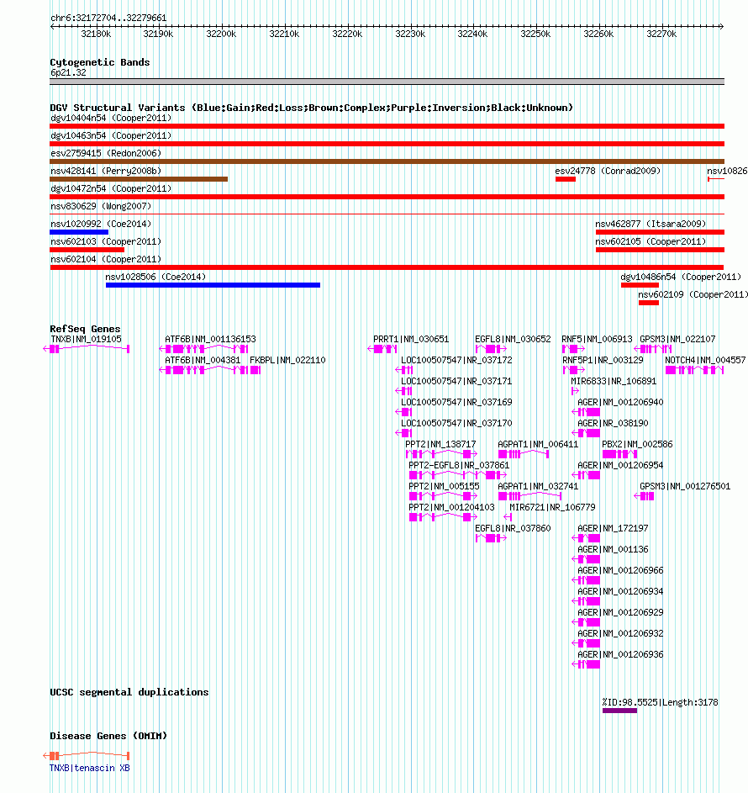The height and width of the screenshot is (793, 748).
Task: Select the GPSM3|NM_001276501 gene label
Action: pyautogui.click(x=685, y=487)
